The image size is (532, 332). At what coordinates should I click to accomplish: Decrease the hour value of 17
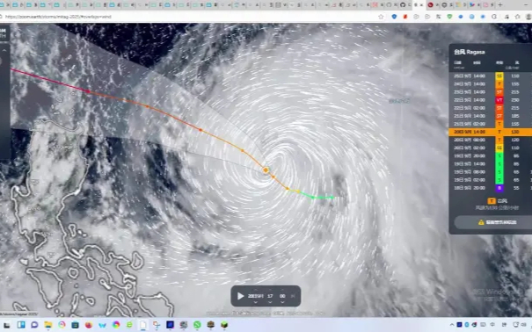(x=270, y=302)
